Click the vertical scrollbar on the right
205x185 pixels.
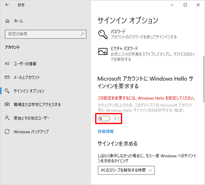pos(204,79)
